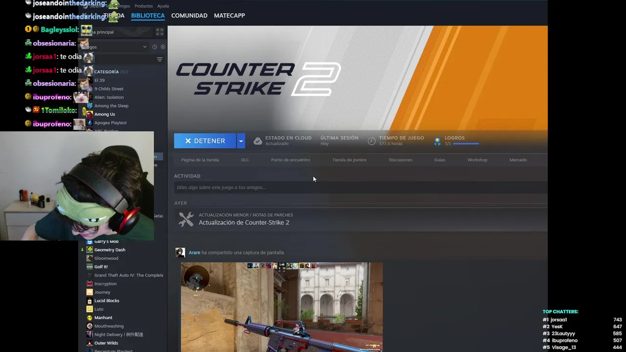Image resolution: width=626 pixels, height=352 pixels.
Task: Open the Guías tab
Action: coord(440,160)
